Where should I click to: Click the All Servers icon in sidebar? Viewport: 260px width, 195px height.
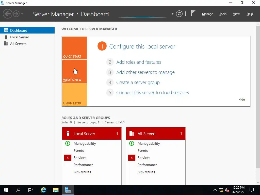tap(6, 43)
